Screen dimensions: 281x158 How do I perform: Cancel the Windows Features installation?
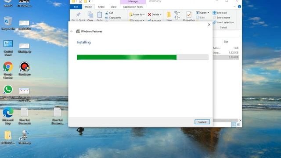202,122
